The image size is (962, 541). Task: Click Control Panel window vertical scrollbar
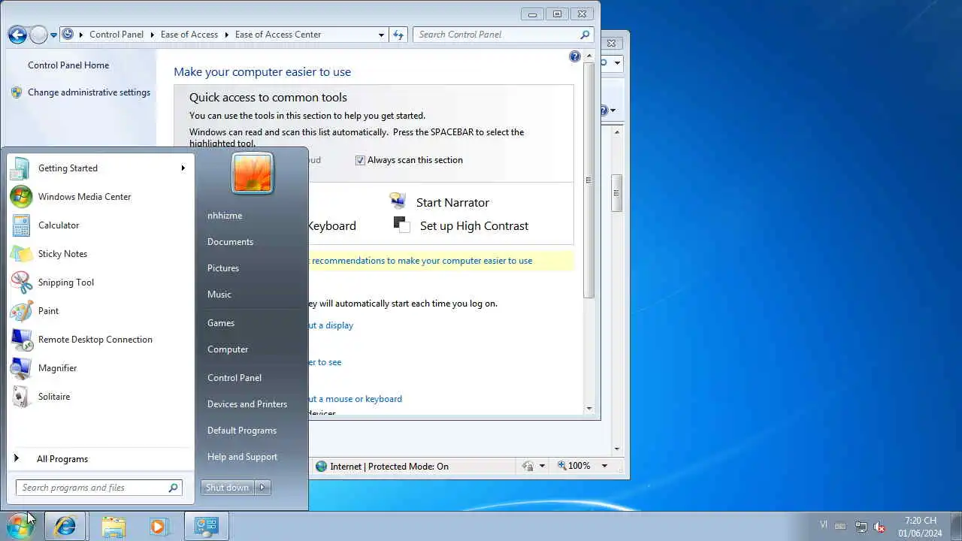(x=588, y=180)
